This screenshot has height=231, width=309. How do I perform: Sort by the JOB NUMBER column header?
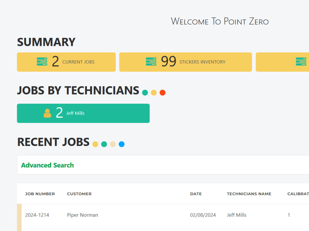40,194
